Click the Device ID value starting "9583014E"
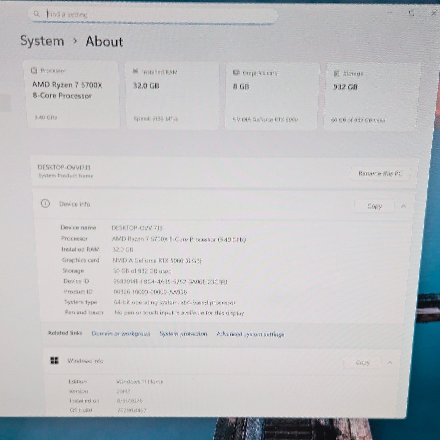Screen dimensions: 440x440 click(170, 282)
